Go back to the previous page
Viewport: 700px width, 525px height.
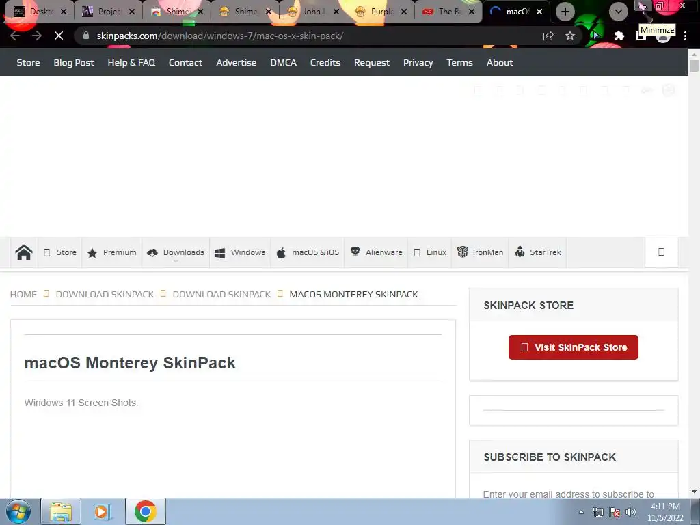tap(15, 36)
